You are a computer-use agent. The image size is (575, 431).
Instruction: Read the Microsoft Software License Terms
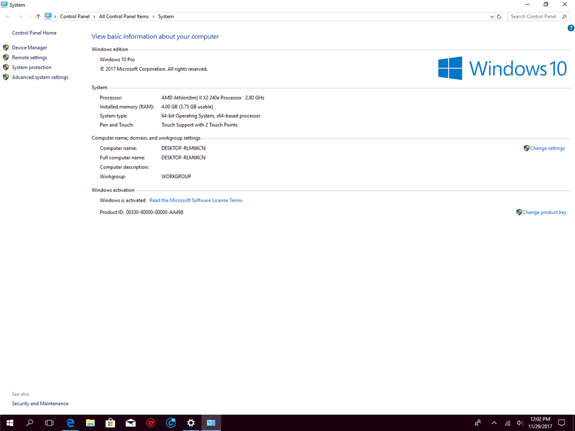click(196, 200)
